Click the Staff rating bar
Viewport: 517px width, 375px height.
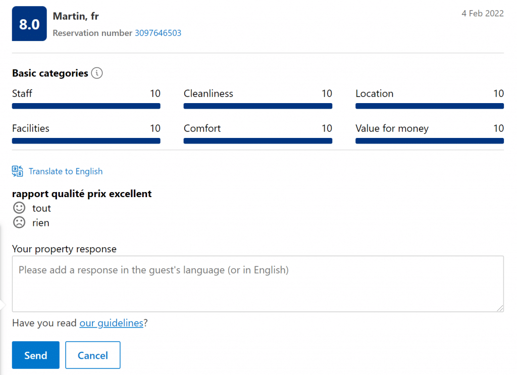click(86, 106)
